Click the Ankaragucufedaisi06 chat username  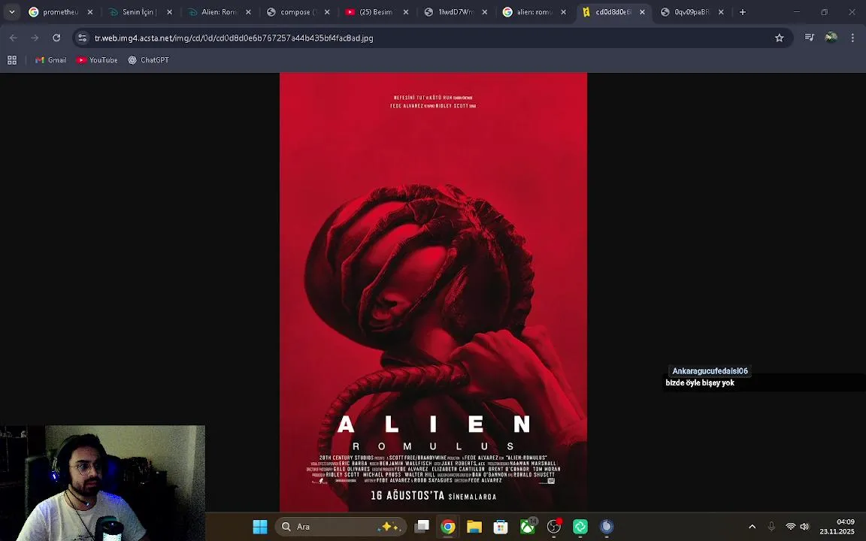[x=710, y=371]
